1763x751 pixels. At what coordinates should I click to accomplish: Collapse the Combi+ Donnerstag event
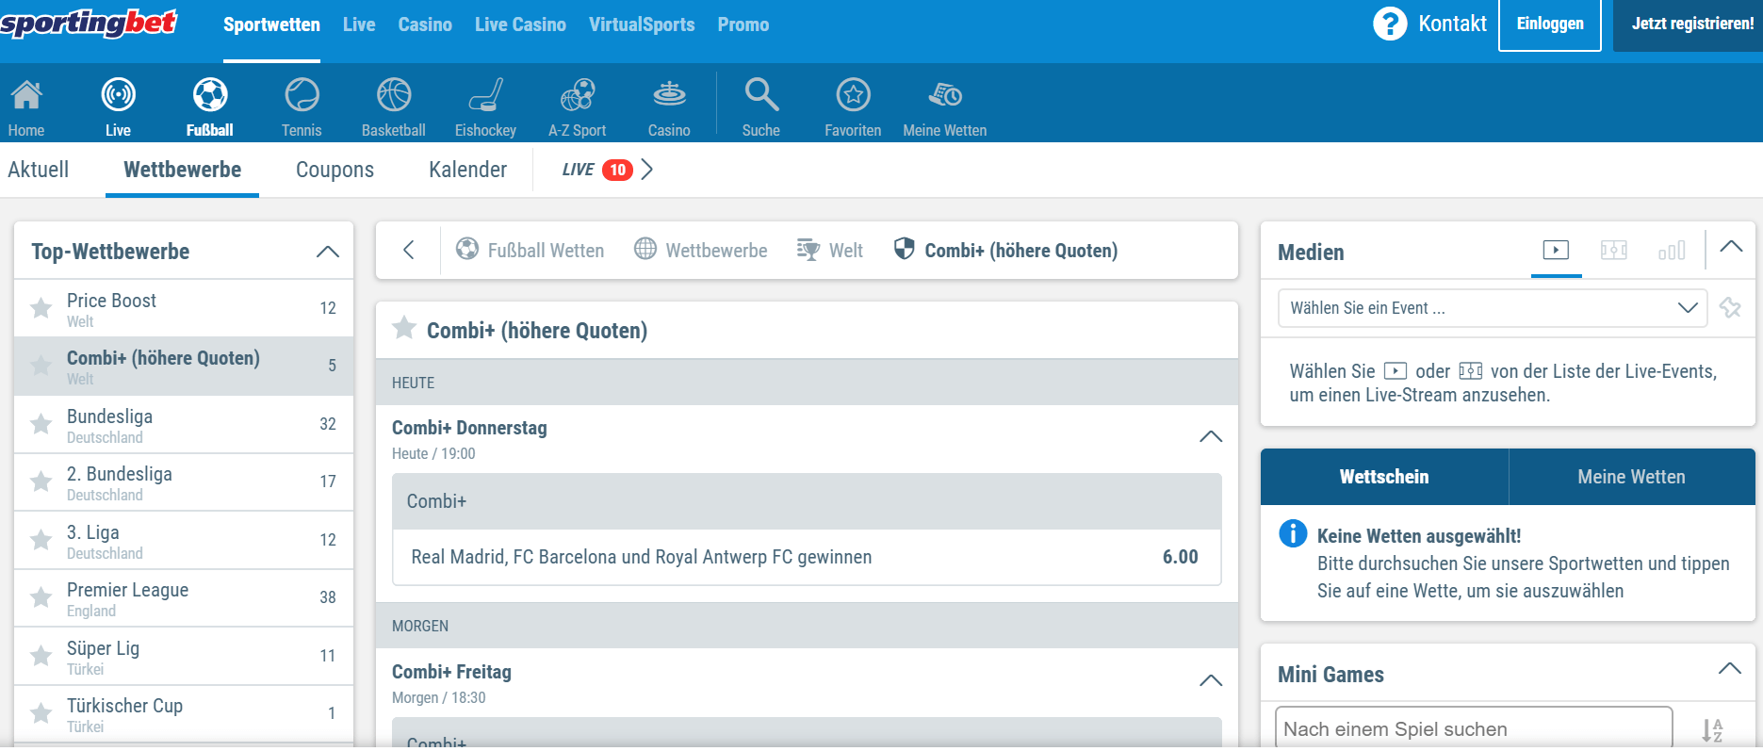[1211, 436]
